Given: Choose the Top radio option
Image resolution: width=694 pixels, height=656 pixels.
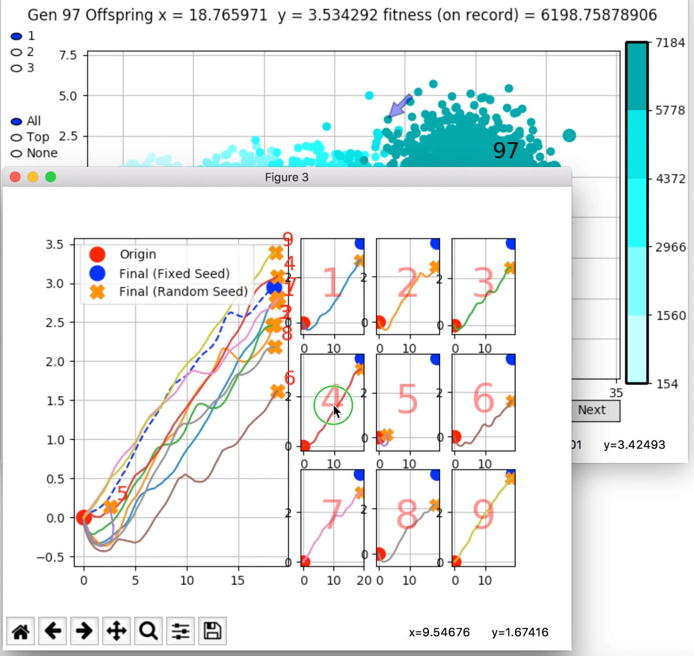Looking at the screenshot, I should click(16, 138).
